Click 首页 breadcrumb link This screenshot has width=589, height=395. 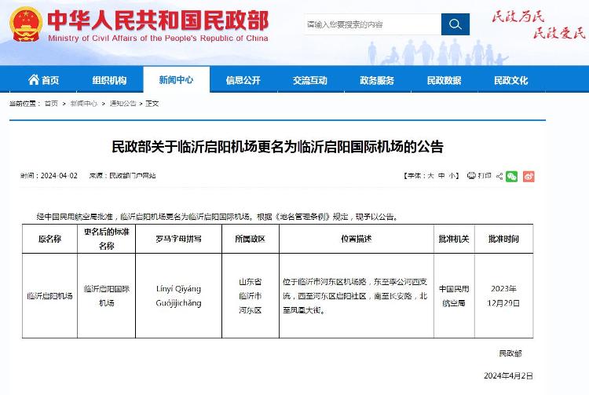(51, 104)
